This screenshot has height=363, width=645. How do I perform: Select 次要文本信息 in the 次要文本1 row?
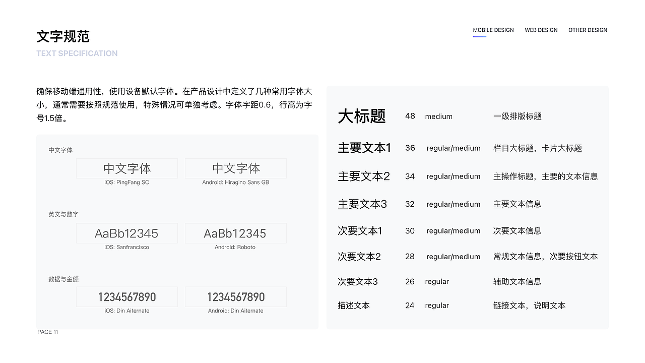click(x=518, y=231)
